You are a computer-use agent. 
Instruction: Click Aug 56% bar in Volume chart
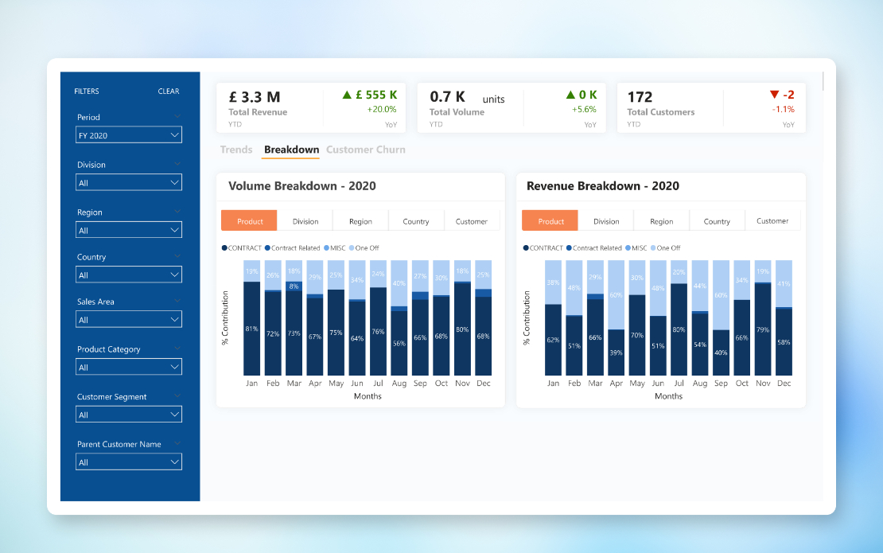coord(399,343)
